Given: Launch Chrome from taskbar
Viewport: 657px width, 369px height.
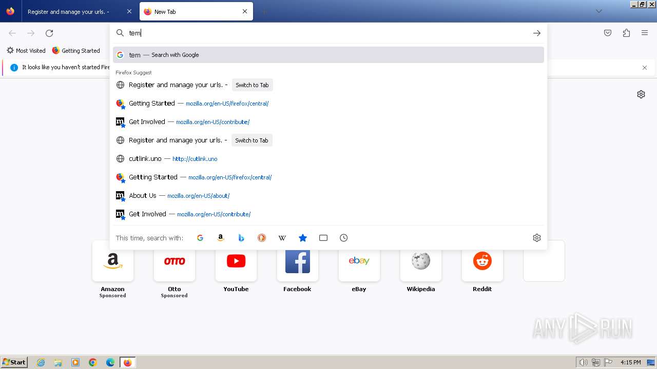Looking at the screenshot, I should 93,362.
